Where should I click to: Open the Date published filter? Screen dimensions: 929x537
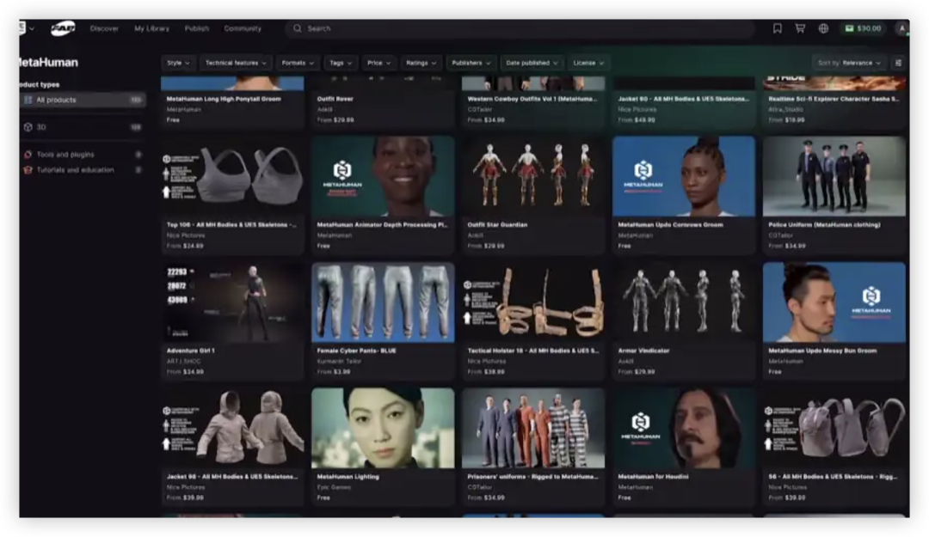[532, 63]
